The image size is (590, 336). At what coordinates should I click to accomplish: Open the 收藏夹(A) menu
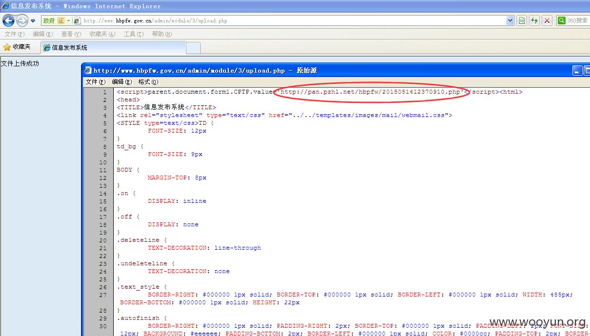tap(102, 34)
